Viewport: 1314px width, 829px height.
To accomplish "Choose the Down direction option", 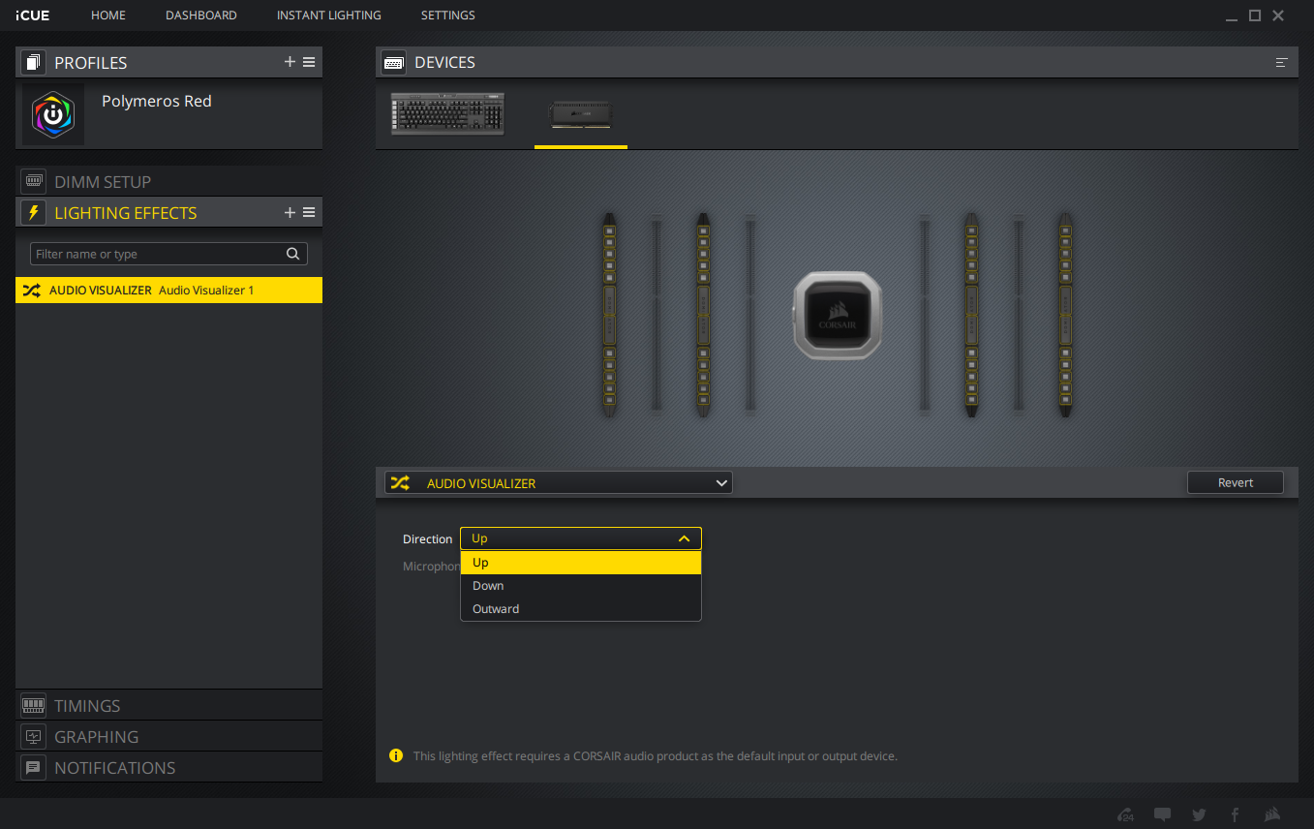I will tap(580, 586).
